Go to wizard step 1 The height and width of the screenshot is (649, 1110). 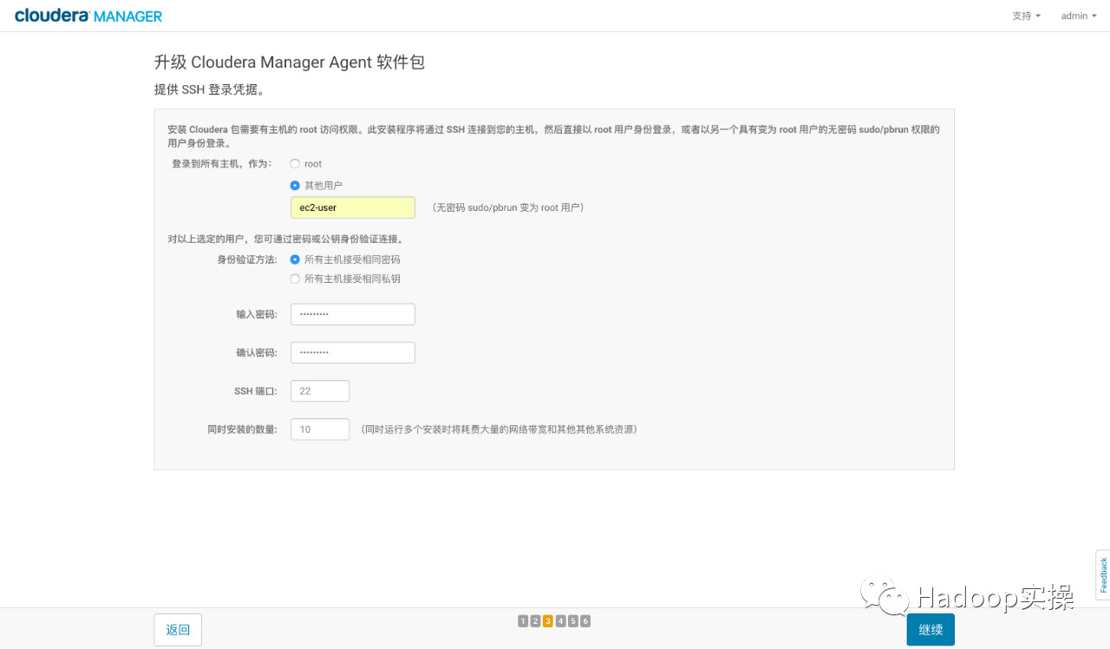tap(523, 621)
